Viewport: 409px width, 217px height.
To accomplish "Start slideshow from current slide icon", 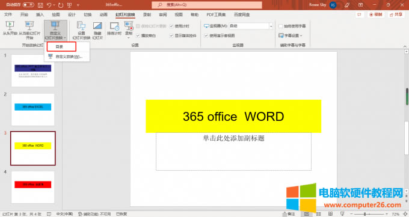I will click(x=29, y=26).
